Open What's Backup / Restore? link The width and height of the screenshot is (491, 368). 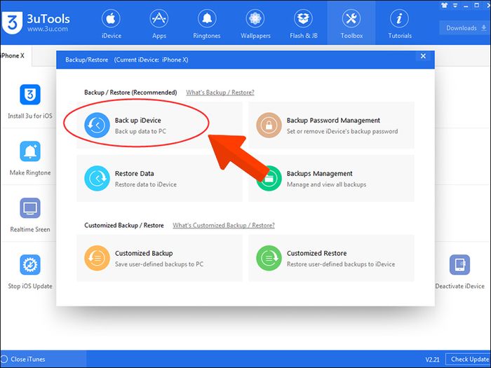220,93
